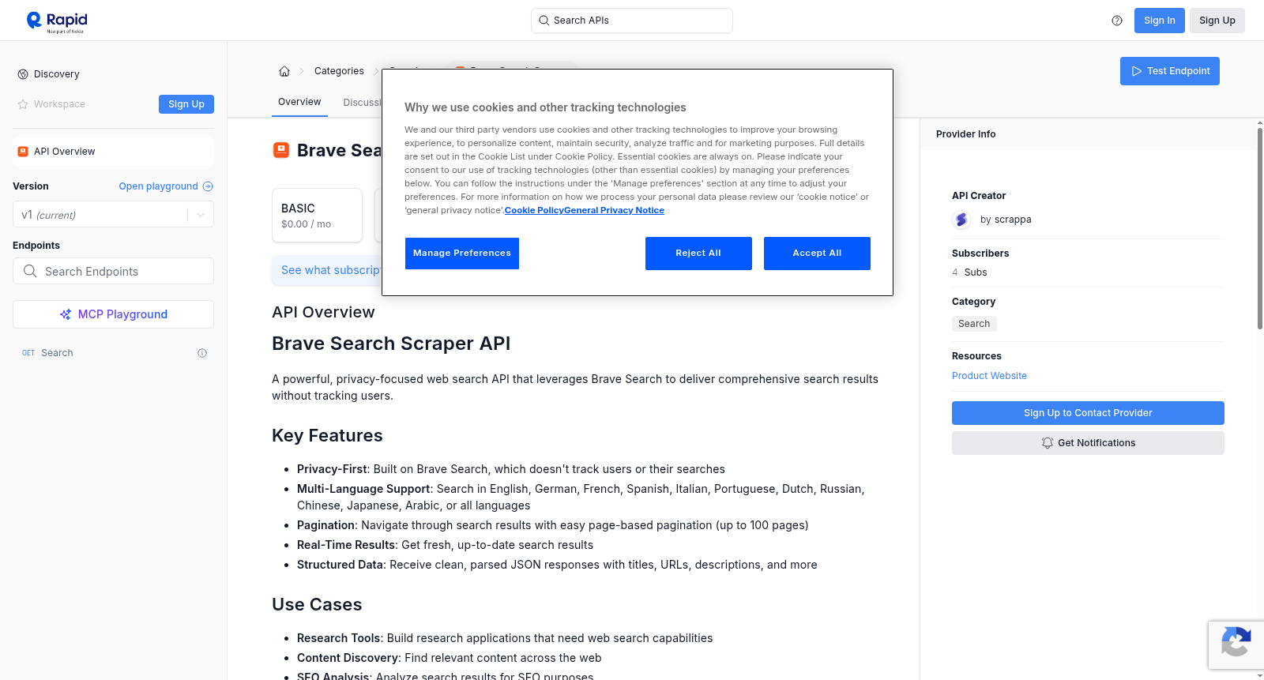Click the Discovery compass icon
The image size is (1264, 680).
click(23, 74)
